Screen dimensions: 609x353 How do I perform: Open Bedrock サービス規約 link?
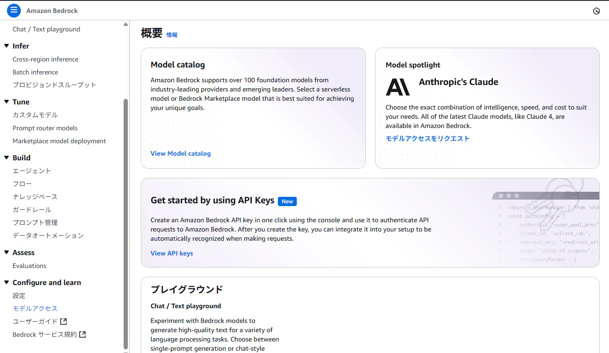[45, 334]
